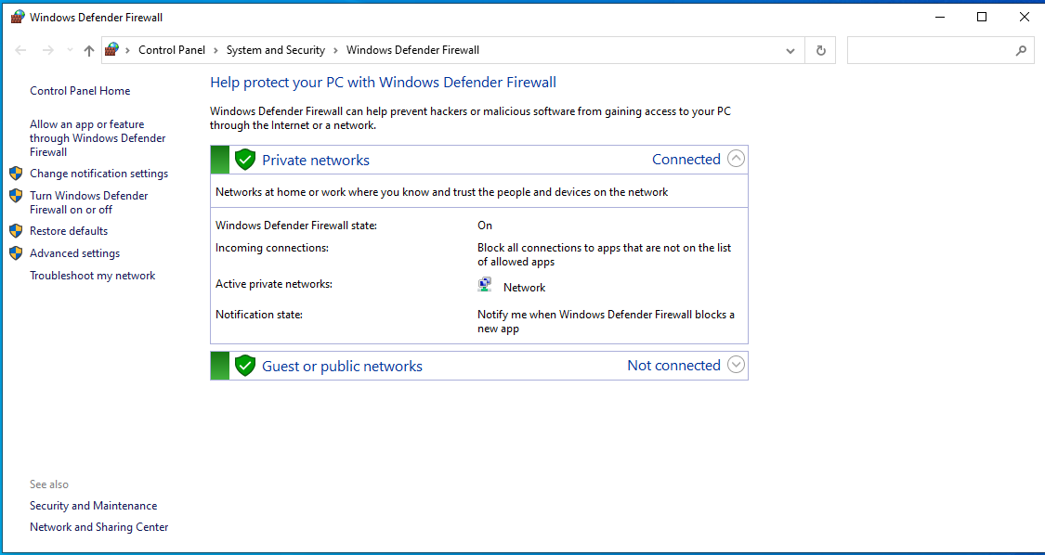1045x555 pixels.
Task: Click green shield icon beside Guest or public networks
Action: pyautogui.click(x=245, y=365)
